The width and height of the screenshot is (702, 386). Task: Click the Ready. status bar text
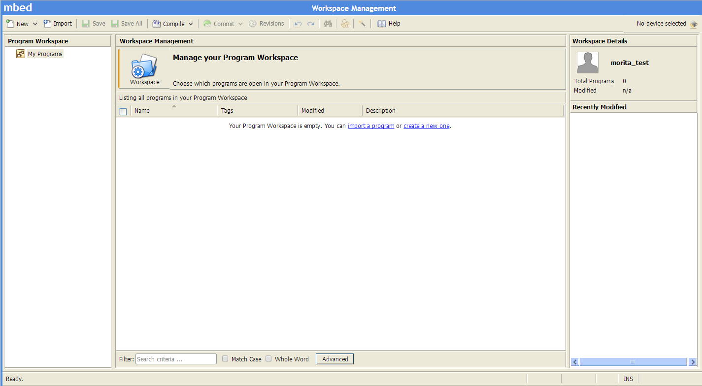(x=15, y=379)
